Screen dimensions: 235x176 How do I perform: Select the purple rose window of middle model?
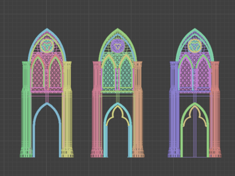117,45
